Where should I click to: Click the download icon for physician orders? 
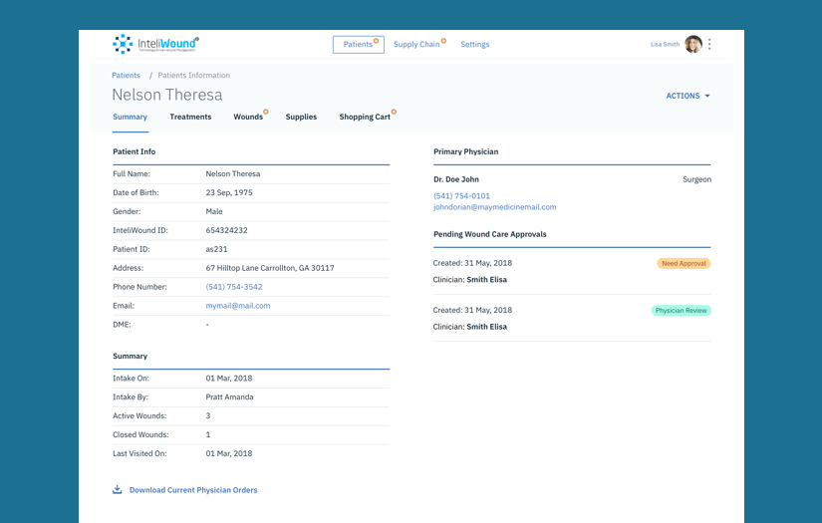click(118, 489)
